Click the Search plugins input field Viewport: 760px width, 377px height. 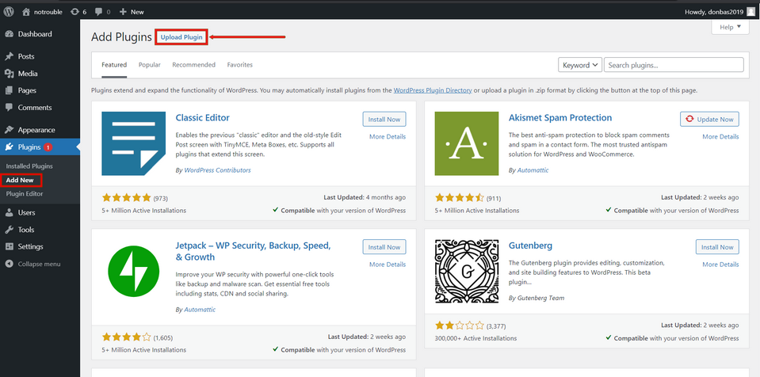674,65
